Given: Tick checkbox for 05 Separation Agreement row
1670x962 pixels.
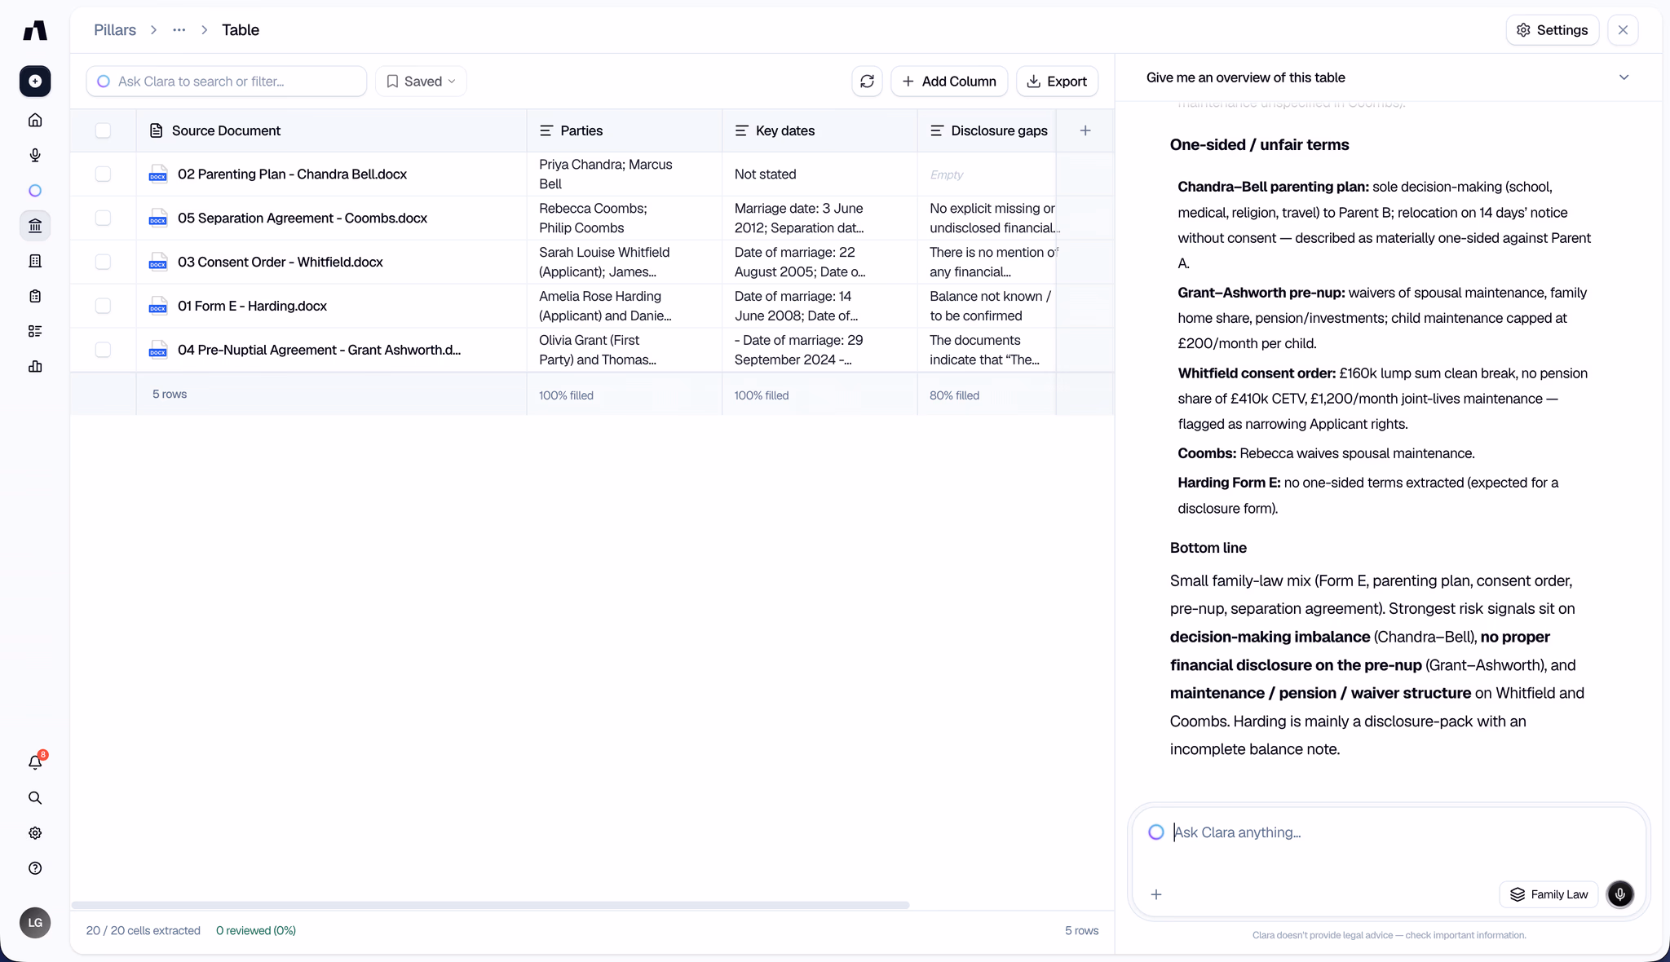Looking at the screenshot, I should pos(103,218).
